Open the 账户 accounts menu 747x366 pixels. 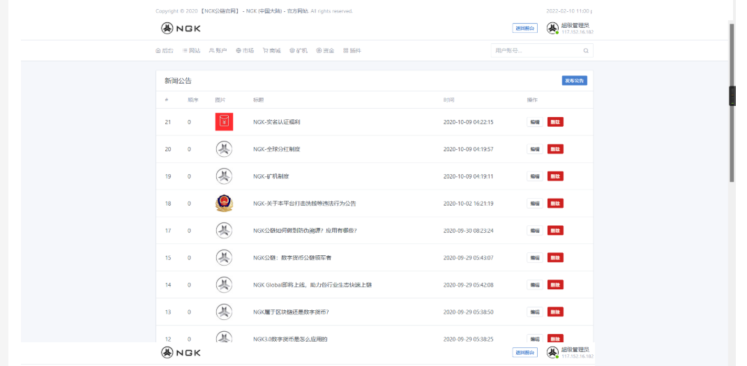coord(218,50)
